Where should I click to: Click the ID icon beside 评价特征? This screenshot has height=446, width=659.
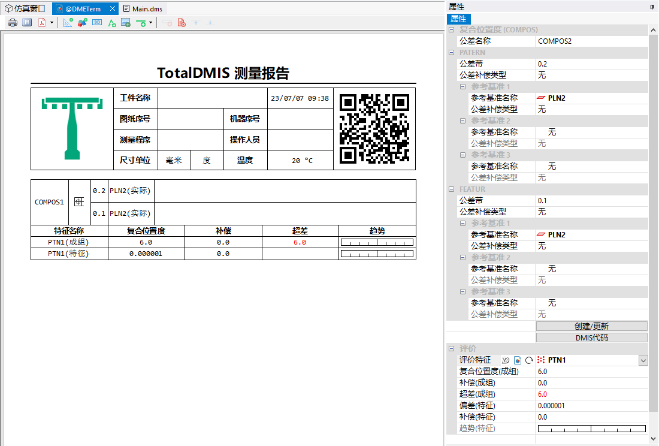coord(506,360)
